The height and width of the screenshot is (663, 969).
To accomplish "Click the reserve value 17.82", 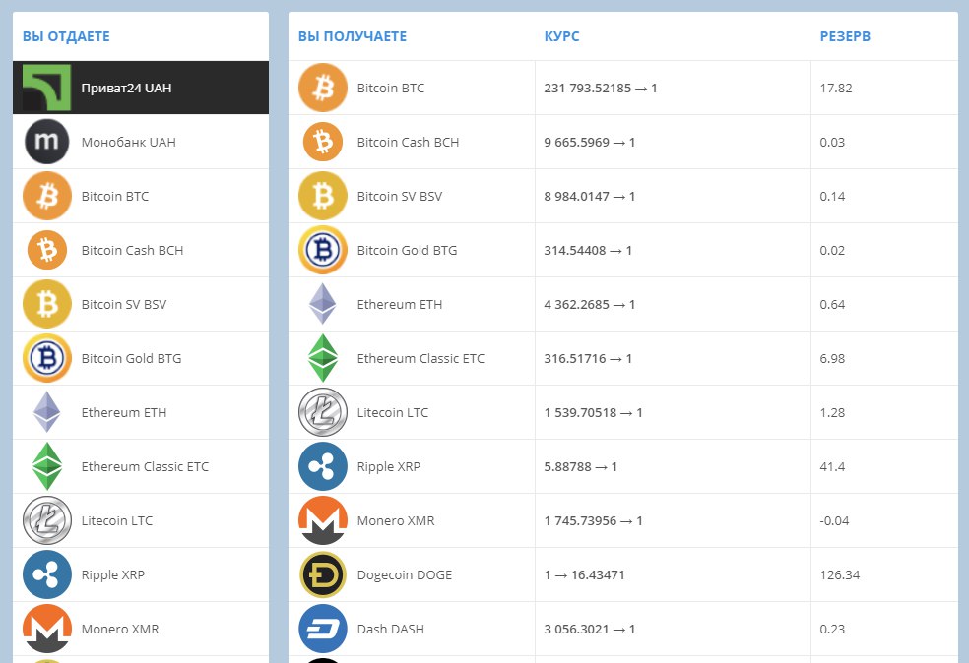I will (x=835, y=88).
